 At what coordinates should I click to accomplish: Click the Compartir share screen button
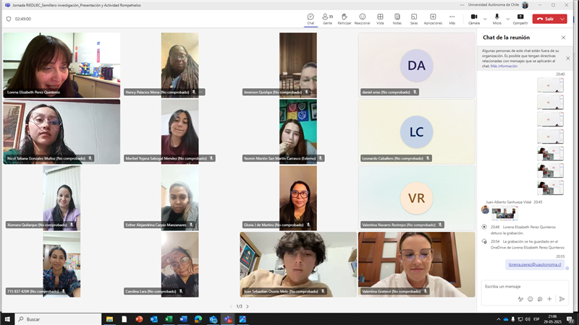[x=520, y=19]
